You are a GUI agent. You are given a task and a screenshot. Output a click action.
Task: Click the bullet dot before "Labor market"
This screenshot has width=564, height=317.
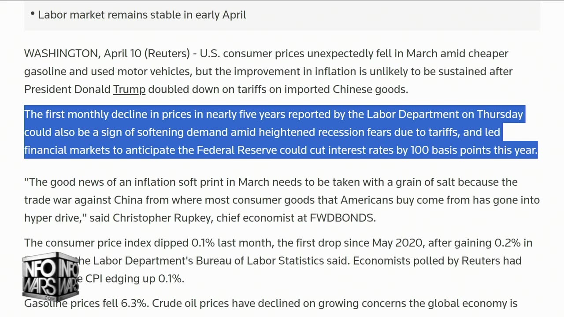click(33, 14)
